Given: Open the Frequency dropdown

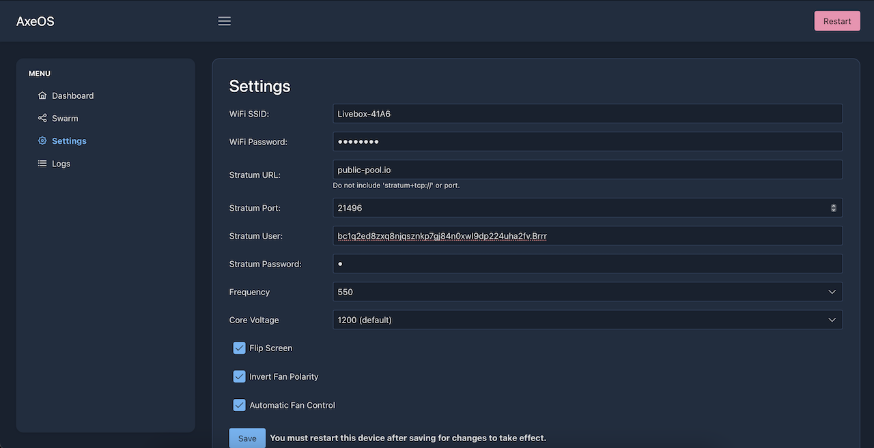Looking at the screenshot, I should [587, 292].
